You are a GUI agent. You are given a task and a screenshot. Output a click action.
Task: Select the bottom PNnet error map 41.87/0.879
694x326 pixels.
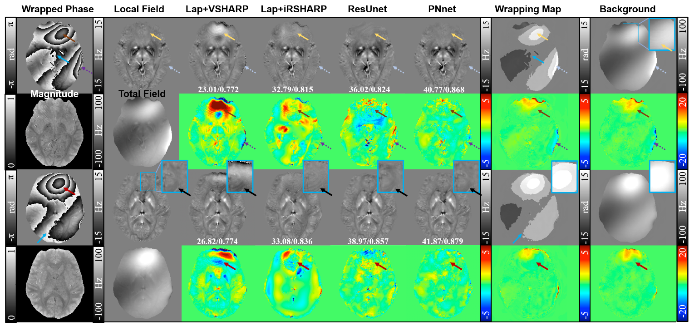tap(443, 283)
